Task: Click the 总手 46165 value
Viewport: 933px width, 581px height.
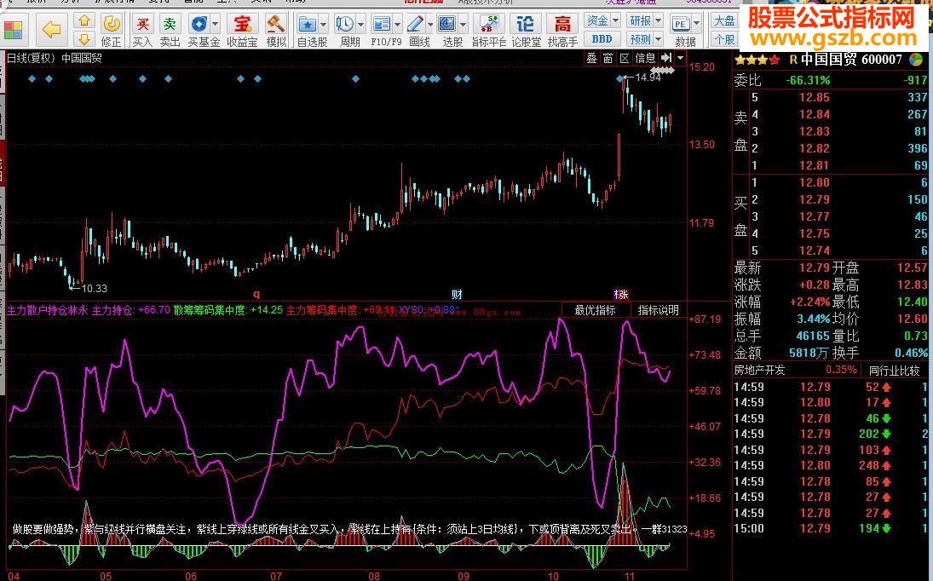Action: 813,336
